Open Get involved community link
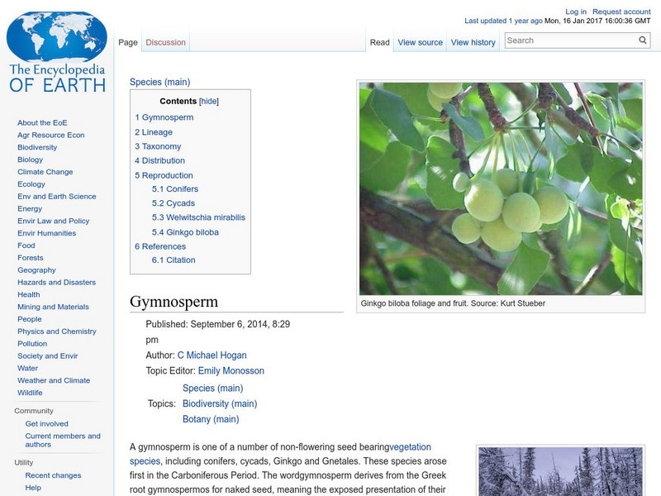 pyautogui.click(x=46, y=423)
